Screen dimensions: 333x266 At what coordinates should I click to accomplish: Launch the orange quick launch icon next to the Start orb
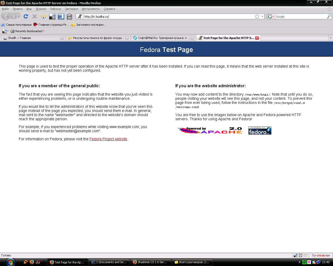tap(25, 262)
